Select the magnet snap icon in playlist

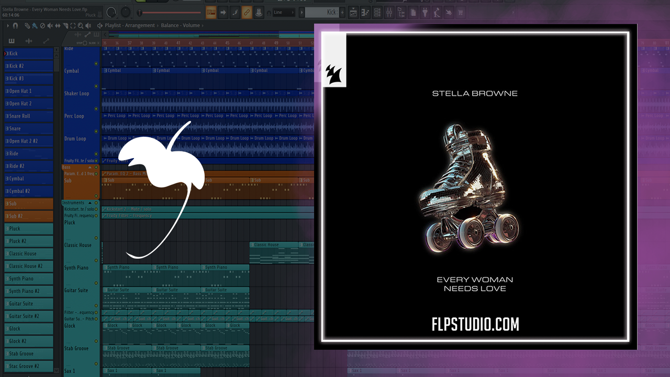pos(15,25)
